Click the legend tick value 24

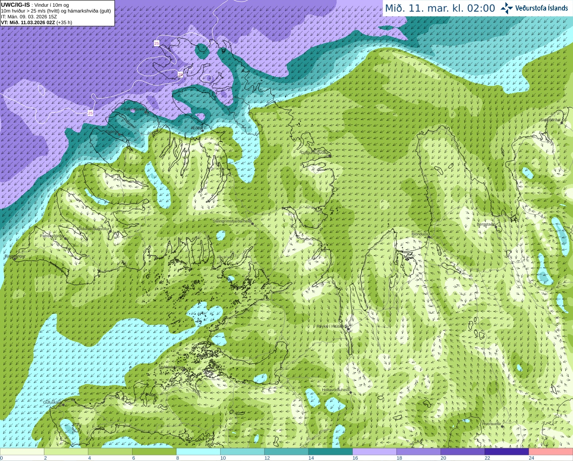[x=531, y=458]
